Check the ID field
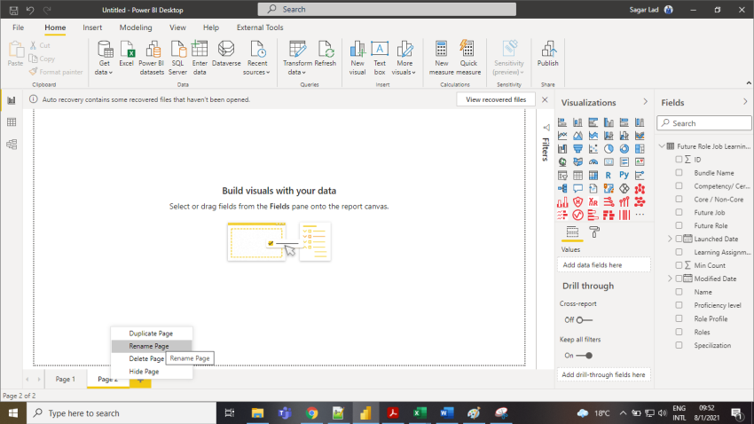Screen dimensions: 754x424 (x=679, y=159)
